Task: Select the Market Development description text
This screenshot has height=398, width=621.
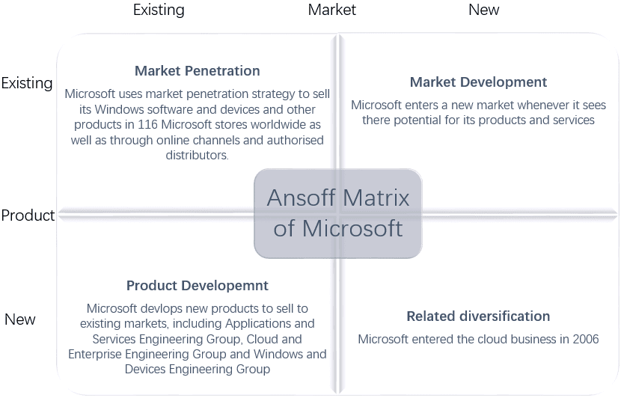Action: tap(478, 112)
